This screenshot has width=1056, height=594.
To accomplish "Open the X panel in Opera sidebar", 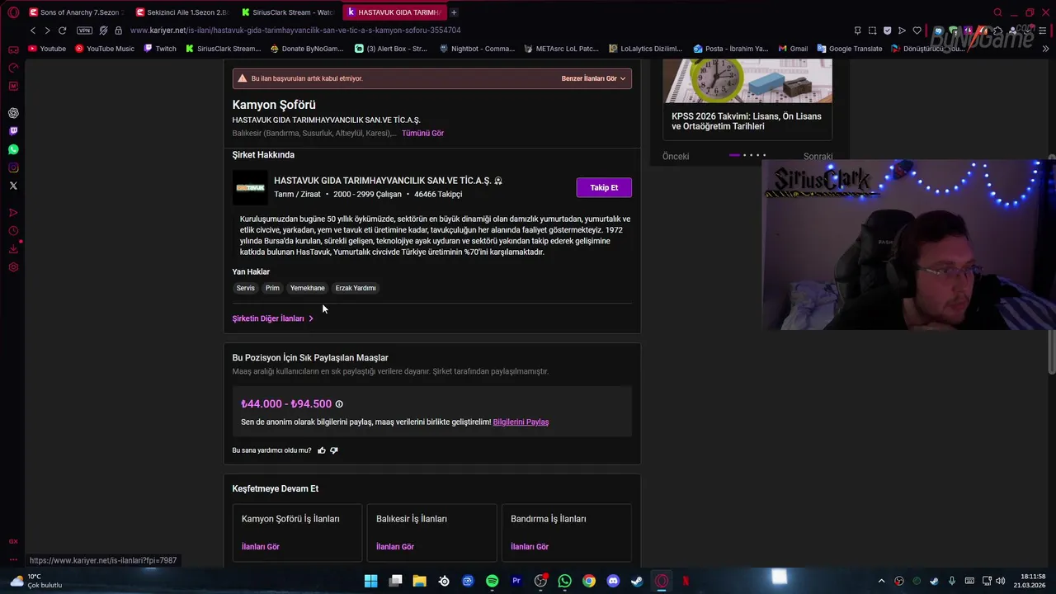I will click(13, 186).
